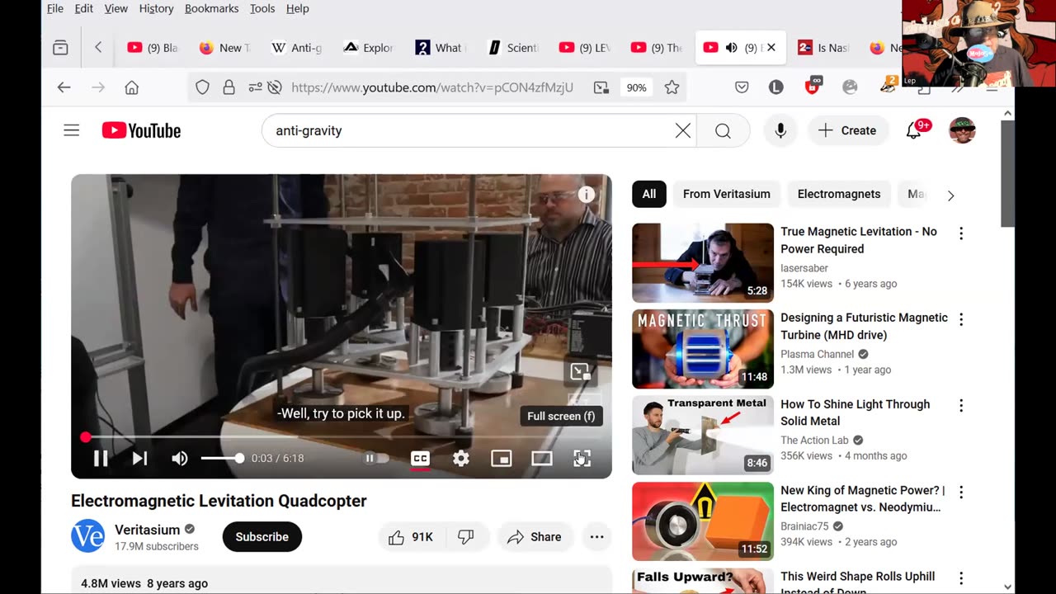Visit the Veritasium channel name
This screenshot has height=594, width=1056.
pyautogui.click(x=147, y=530)
